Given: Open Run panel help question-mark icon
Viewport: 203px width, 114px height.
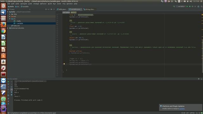Looking at the screenshot, I should (x=8, y=104).
